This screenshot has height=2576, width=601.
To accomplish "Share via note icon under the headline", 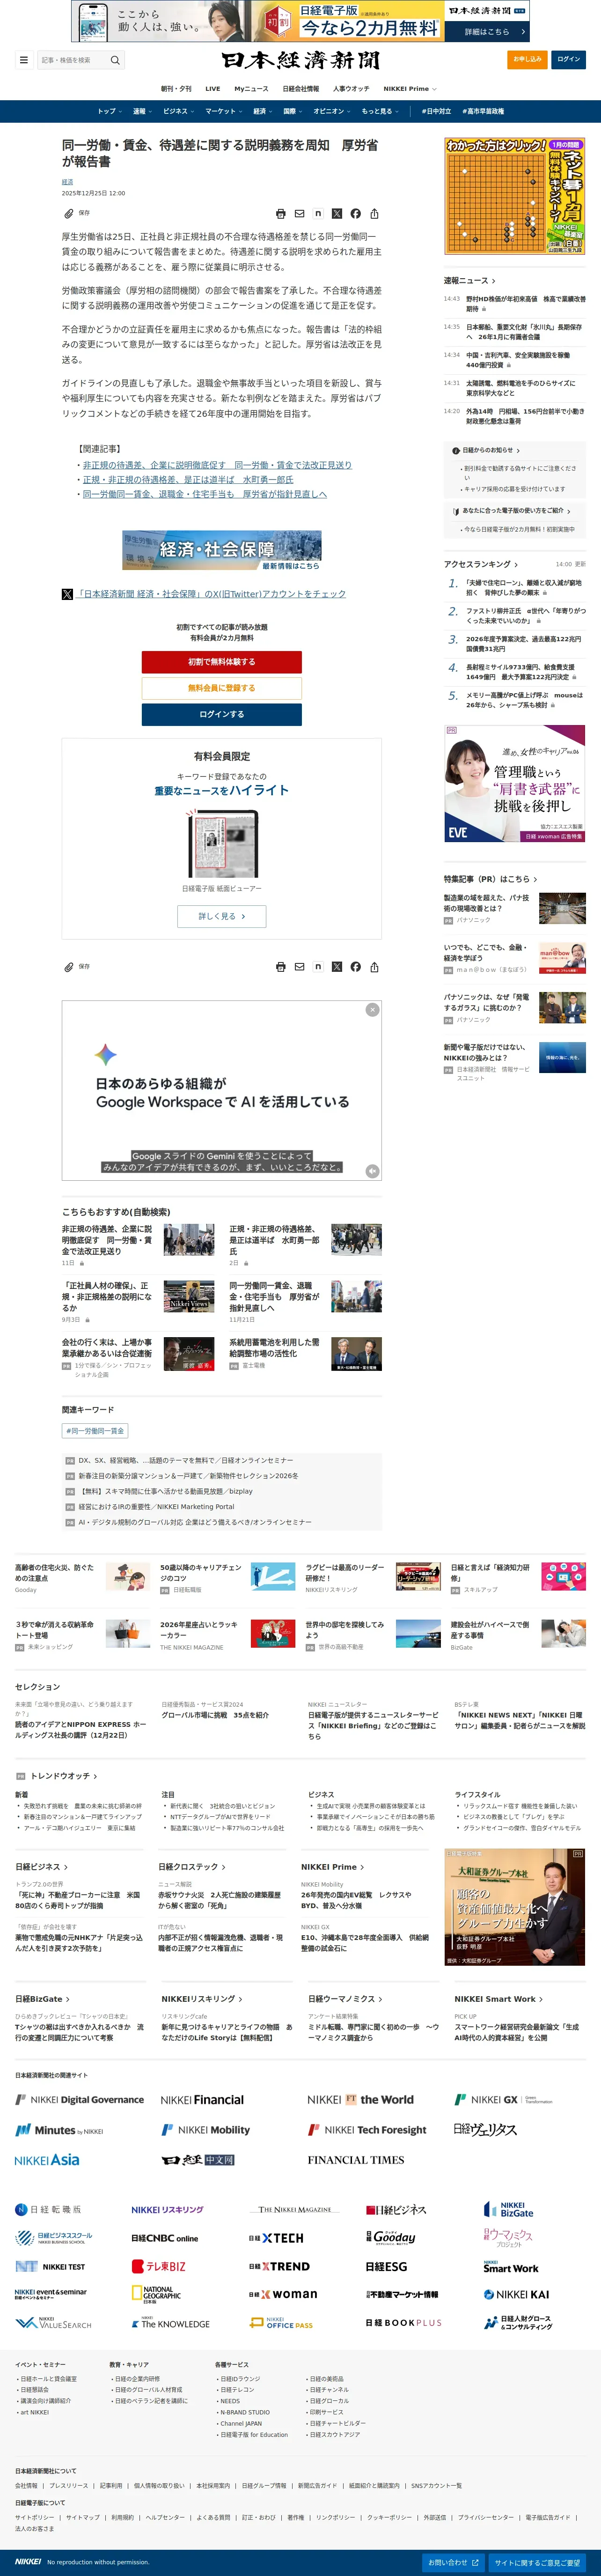I will 318,213.
